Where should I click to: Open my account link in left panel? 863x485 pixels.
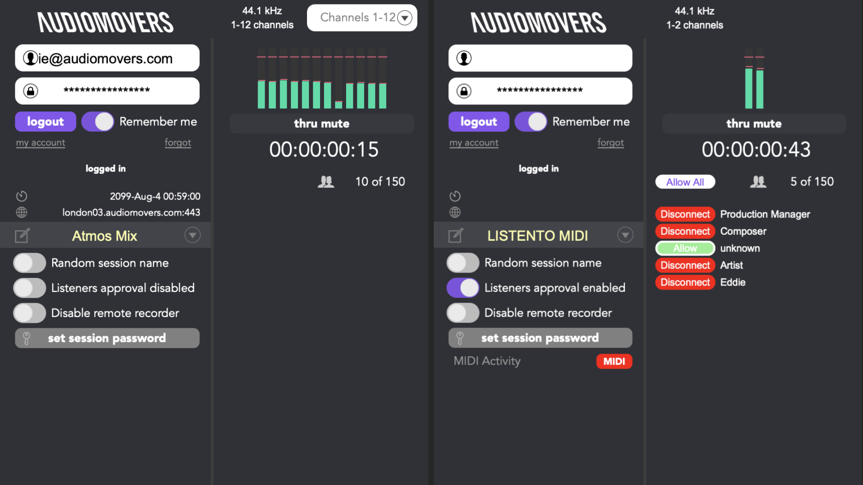click(x=40, y=143)
